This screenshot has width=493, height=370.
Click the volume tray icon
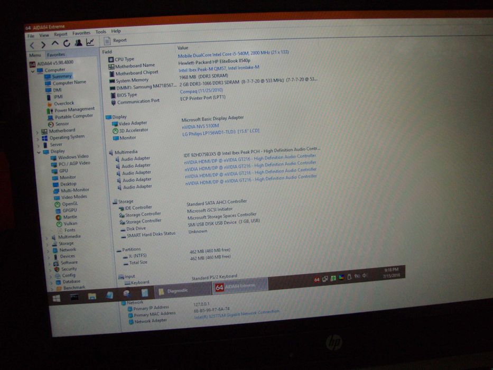(365, 275)
